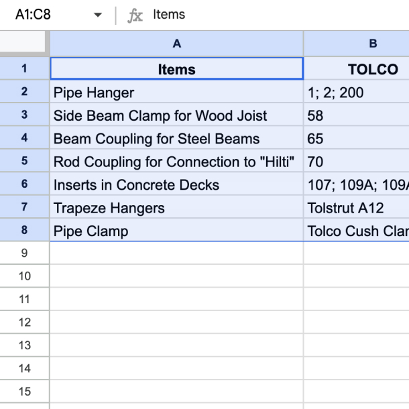Image resolution: width=409 pixels, height=409 pixels.
Task: Select column A header
Action: pyautogui.click(x=176, y=44)
